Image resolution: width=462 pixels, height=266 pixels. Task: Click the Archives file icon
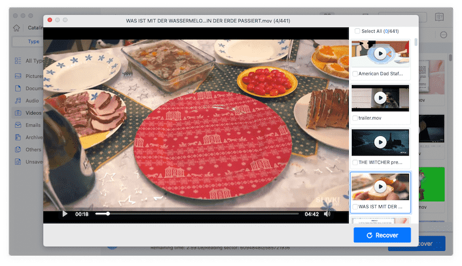click(x=18, y=138)
